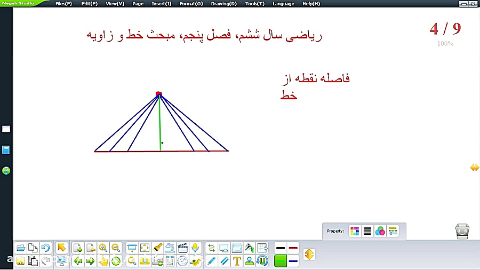Choose the blue line color swatch
This screenshot has height=270, width=480.
point(293,261)
